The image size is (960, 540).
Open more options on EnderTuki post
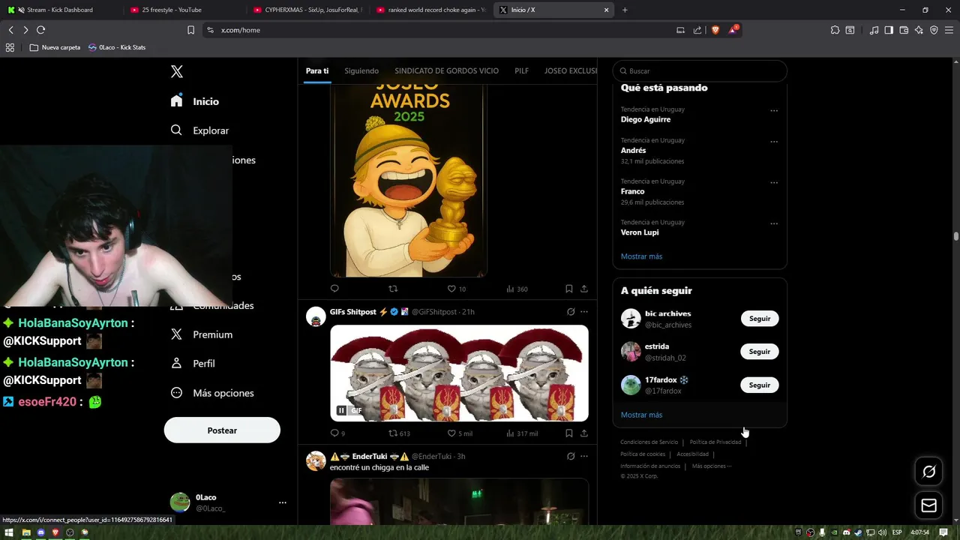point(584,456)
